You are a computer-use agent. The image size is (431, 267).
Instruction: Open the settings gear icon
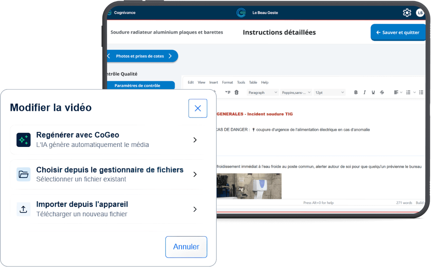(x=407, y=13)
